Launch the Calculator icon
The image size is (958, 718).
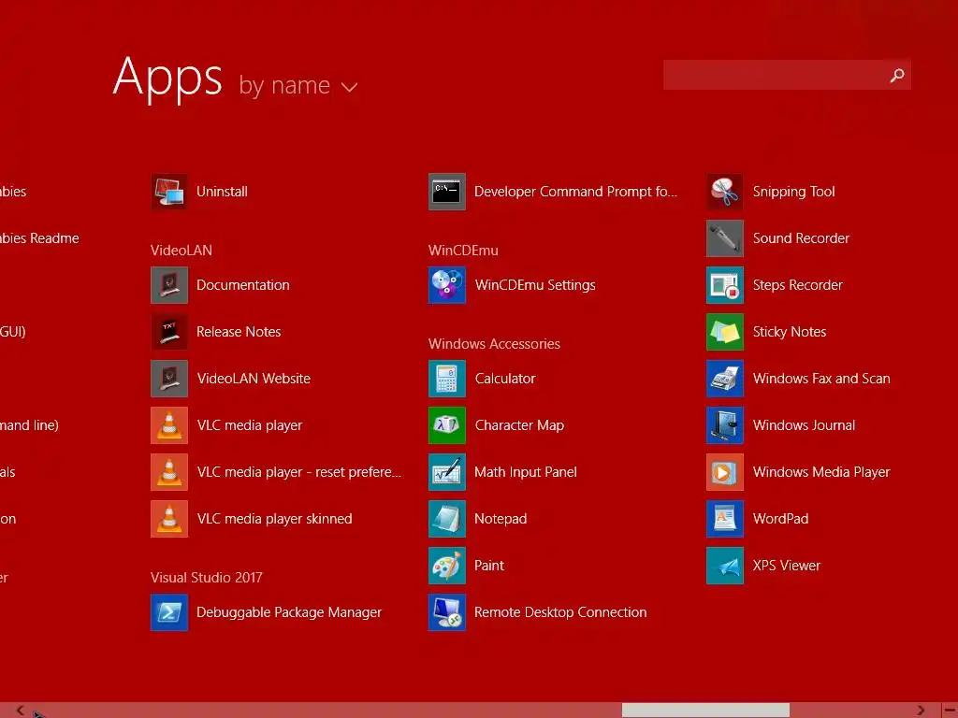point(447,379)
